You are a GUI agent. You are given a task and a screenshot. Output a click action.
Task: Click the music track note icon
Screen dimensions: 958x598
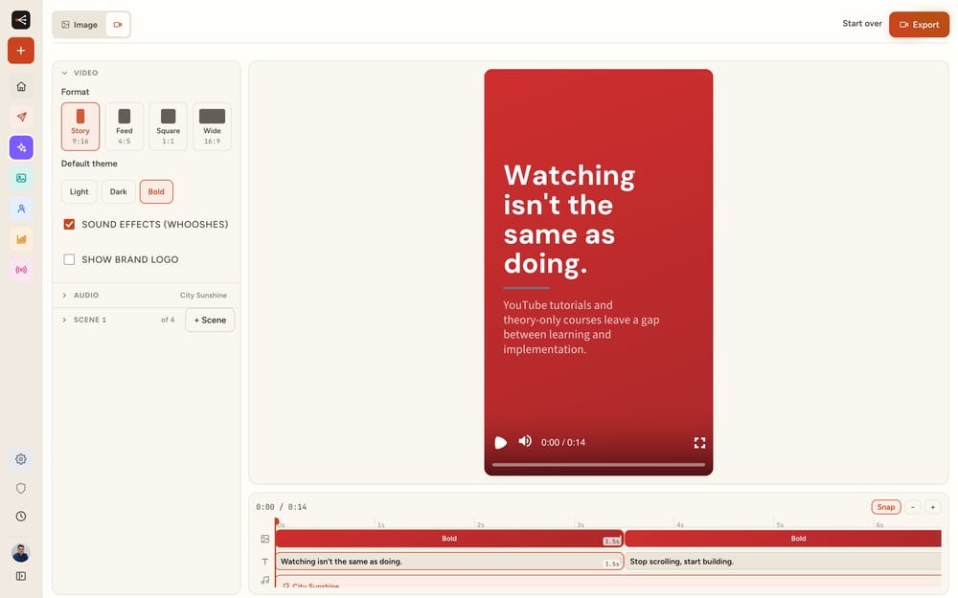[264, 580]
